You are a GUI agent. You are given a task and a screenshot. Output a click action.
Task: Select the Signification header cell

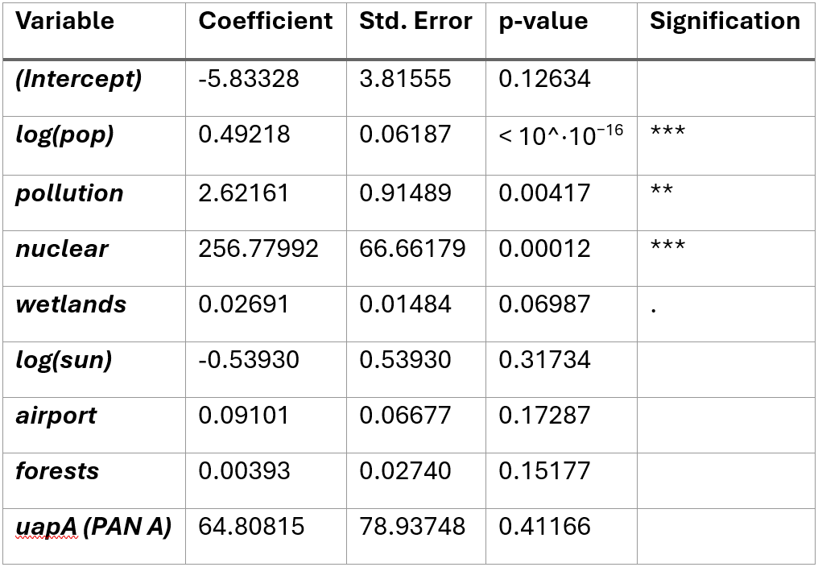click(725, 22)
